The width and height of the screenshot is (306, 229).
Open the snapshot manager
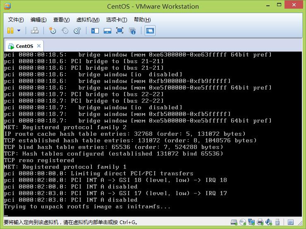click(77, 31)
